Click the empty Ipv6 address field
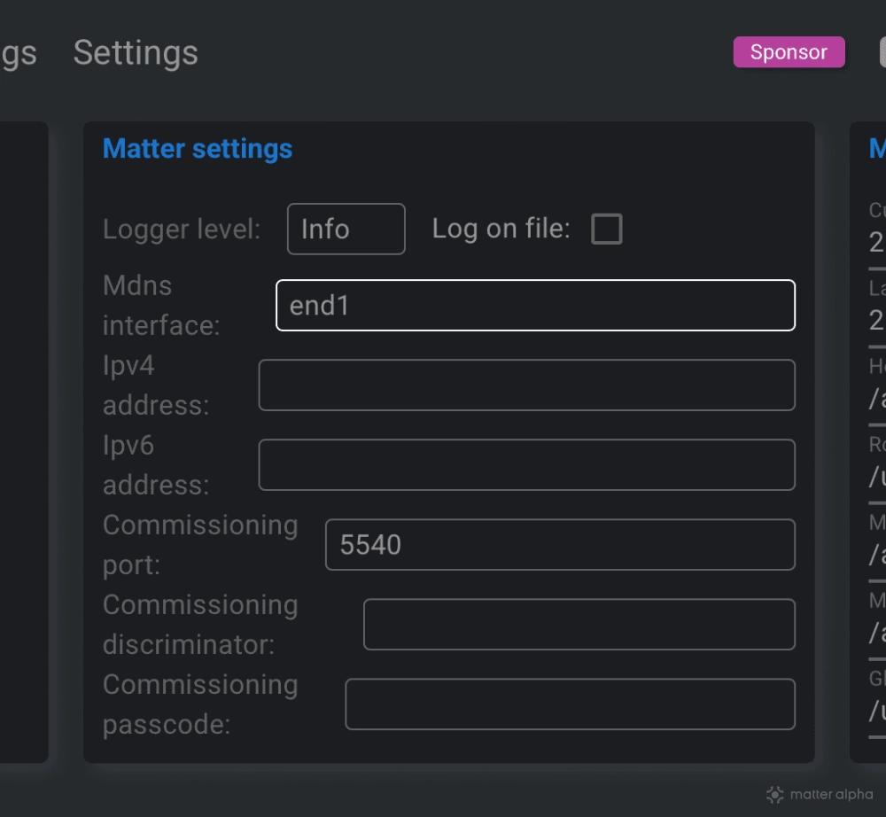886x817 pixels. pos(526,464)
